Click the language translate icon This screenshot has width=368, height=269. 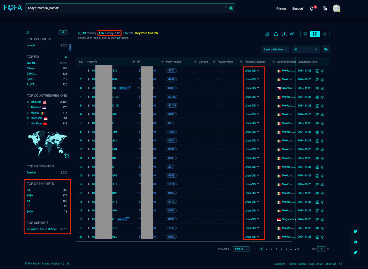(x=325, y=8)
